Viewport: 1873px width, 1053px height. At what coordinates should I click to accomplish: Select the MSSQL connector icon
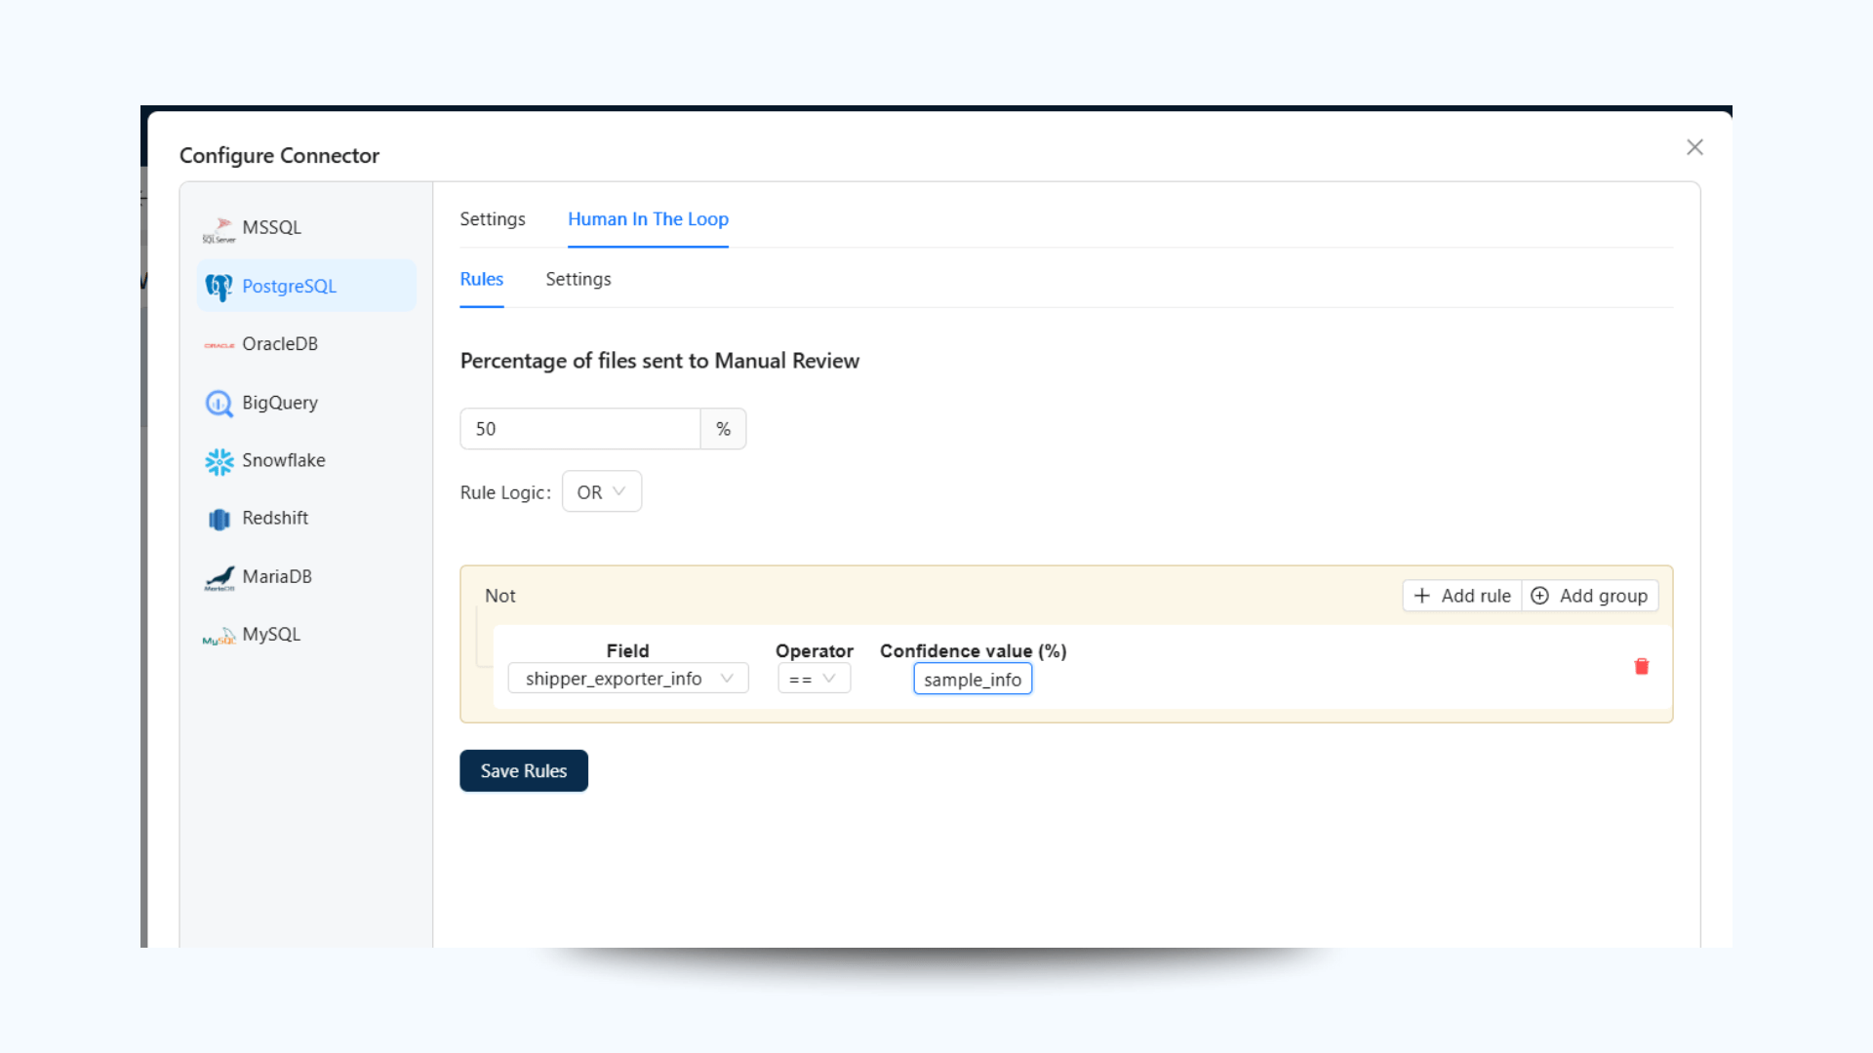[x=219, y=227]
